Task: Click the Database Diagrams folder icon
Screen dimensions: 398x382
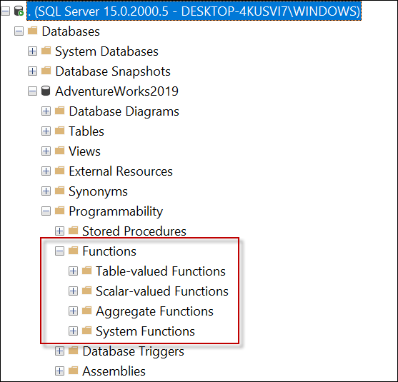Action: pyautogui.click(x=59, y=111)
